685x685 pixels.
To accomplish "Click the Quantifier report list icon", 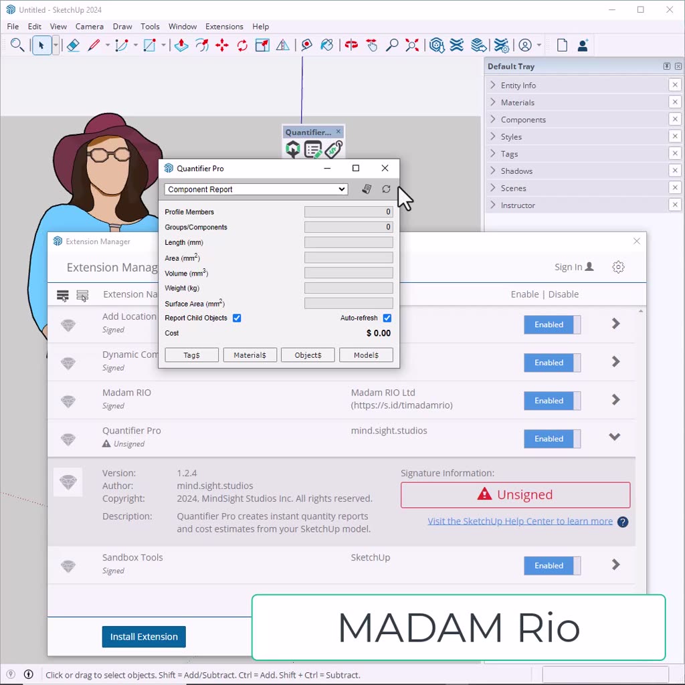I will 313,149.
